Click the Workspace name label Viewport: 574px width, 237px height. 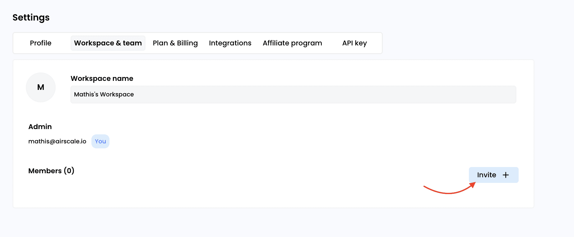tap(102, 78)
